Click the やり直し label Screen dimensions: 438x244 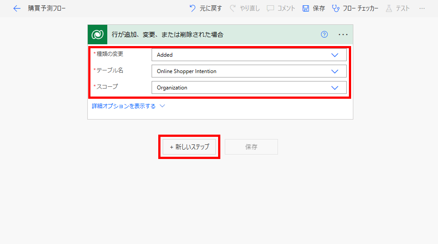[x=250, y=8]
